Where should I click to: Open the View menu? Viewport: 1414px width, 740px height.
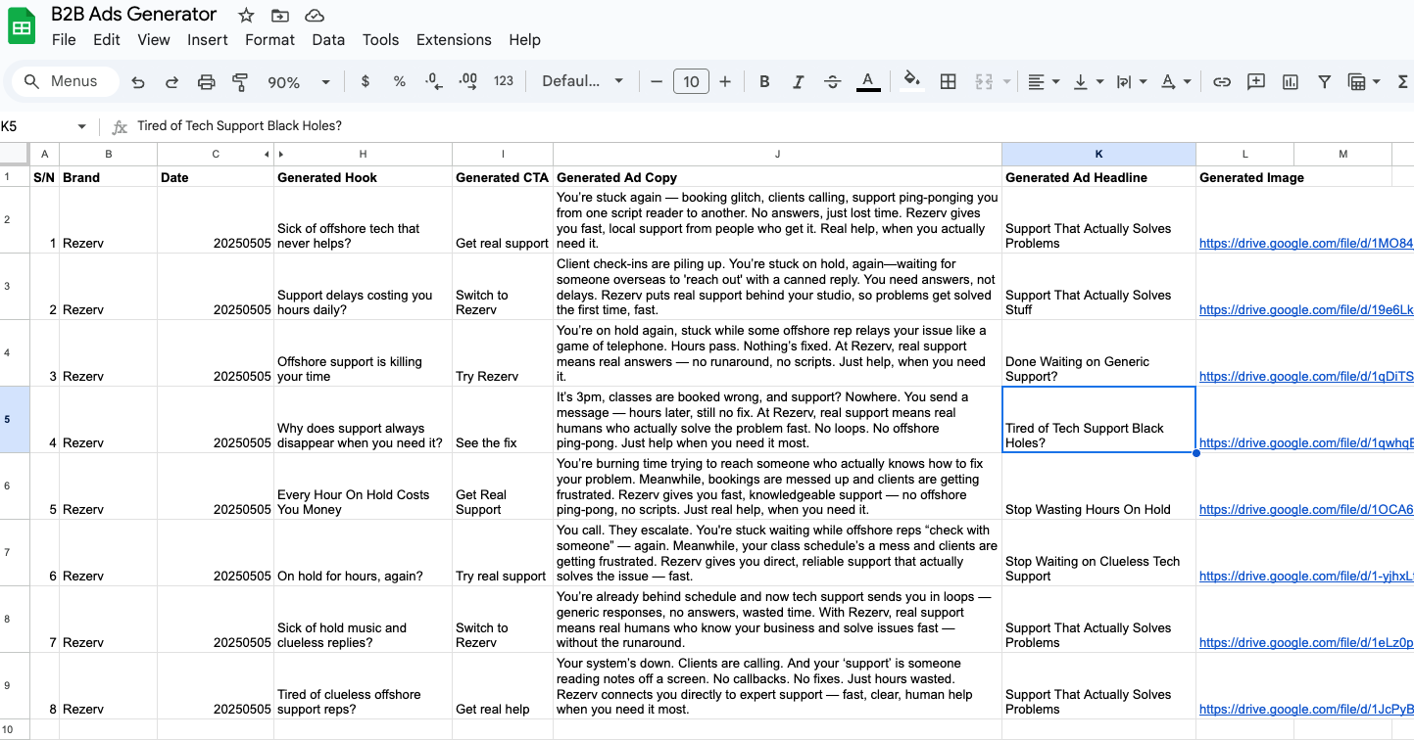[x=154, y=40]
